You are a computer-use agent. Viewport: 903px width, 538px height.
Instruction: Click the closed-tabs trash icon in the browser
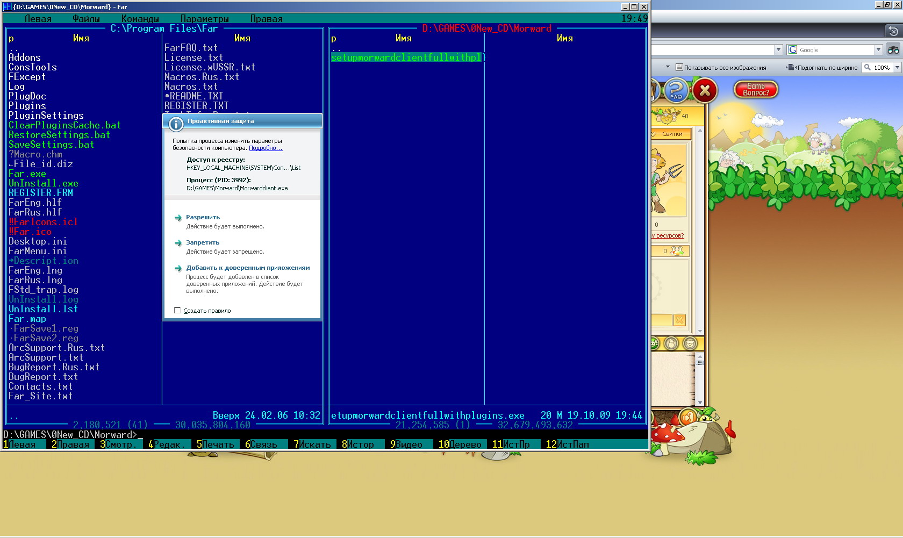pos(893,31)
